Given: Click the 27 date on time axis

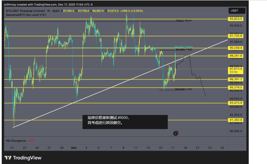Looking at the screenshot, I should coord(49,148).
